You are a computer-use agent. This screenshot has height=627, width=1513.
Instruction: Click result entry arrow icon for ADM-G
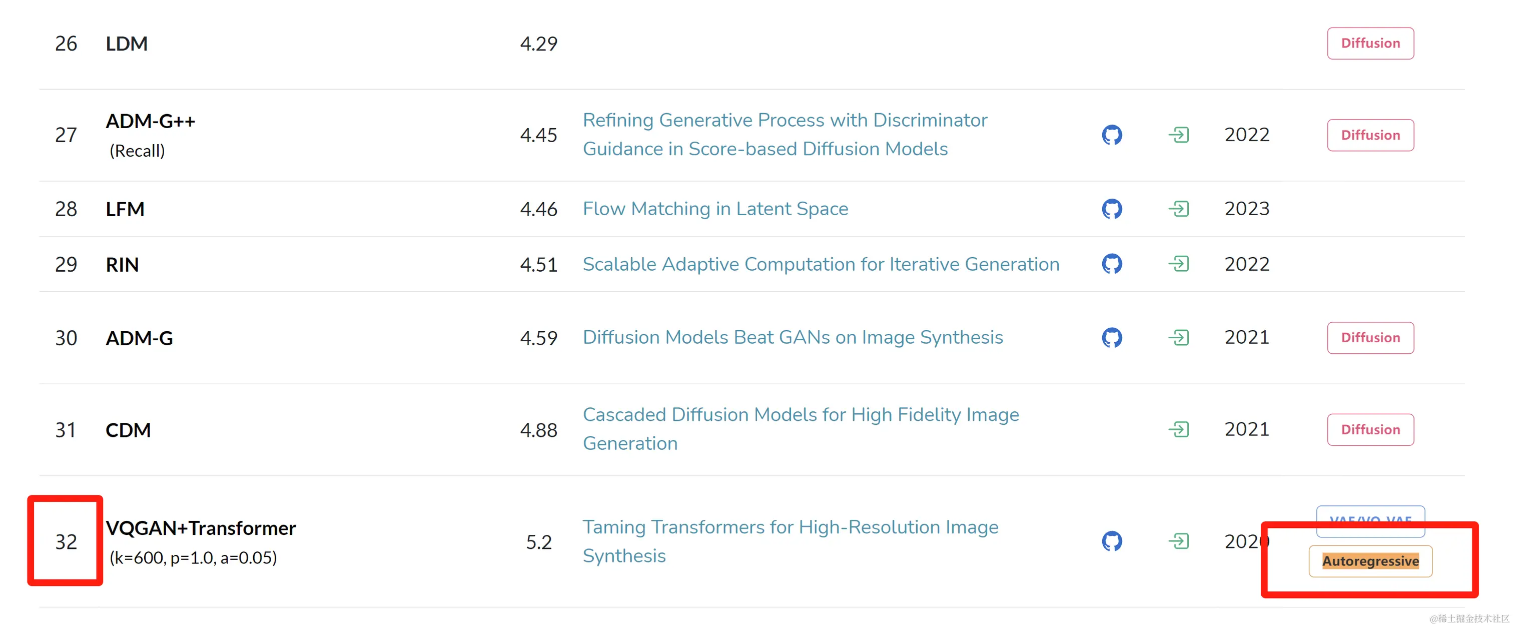coord(1178,337)
